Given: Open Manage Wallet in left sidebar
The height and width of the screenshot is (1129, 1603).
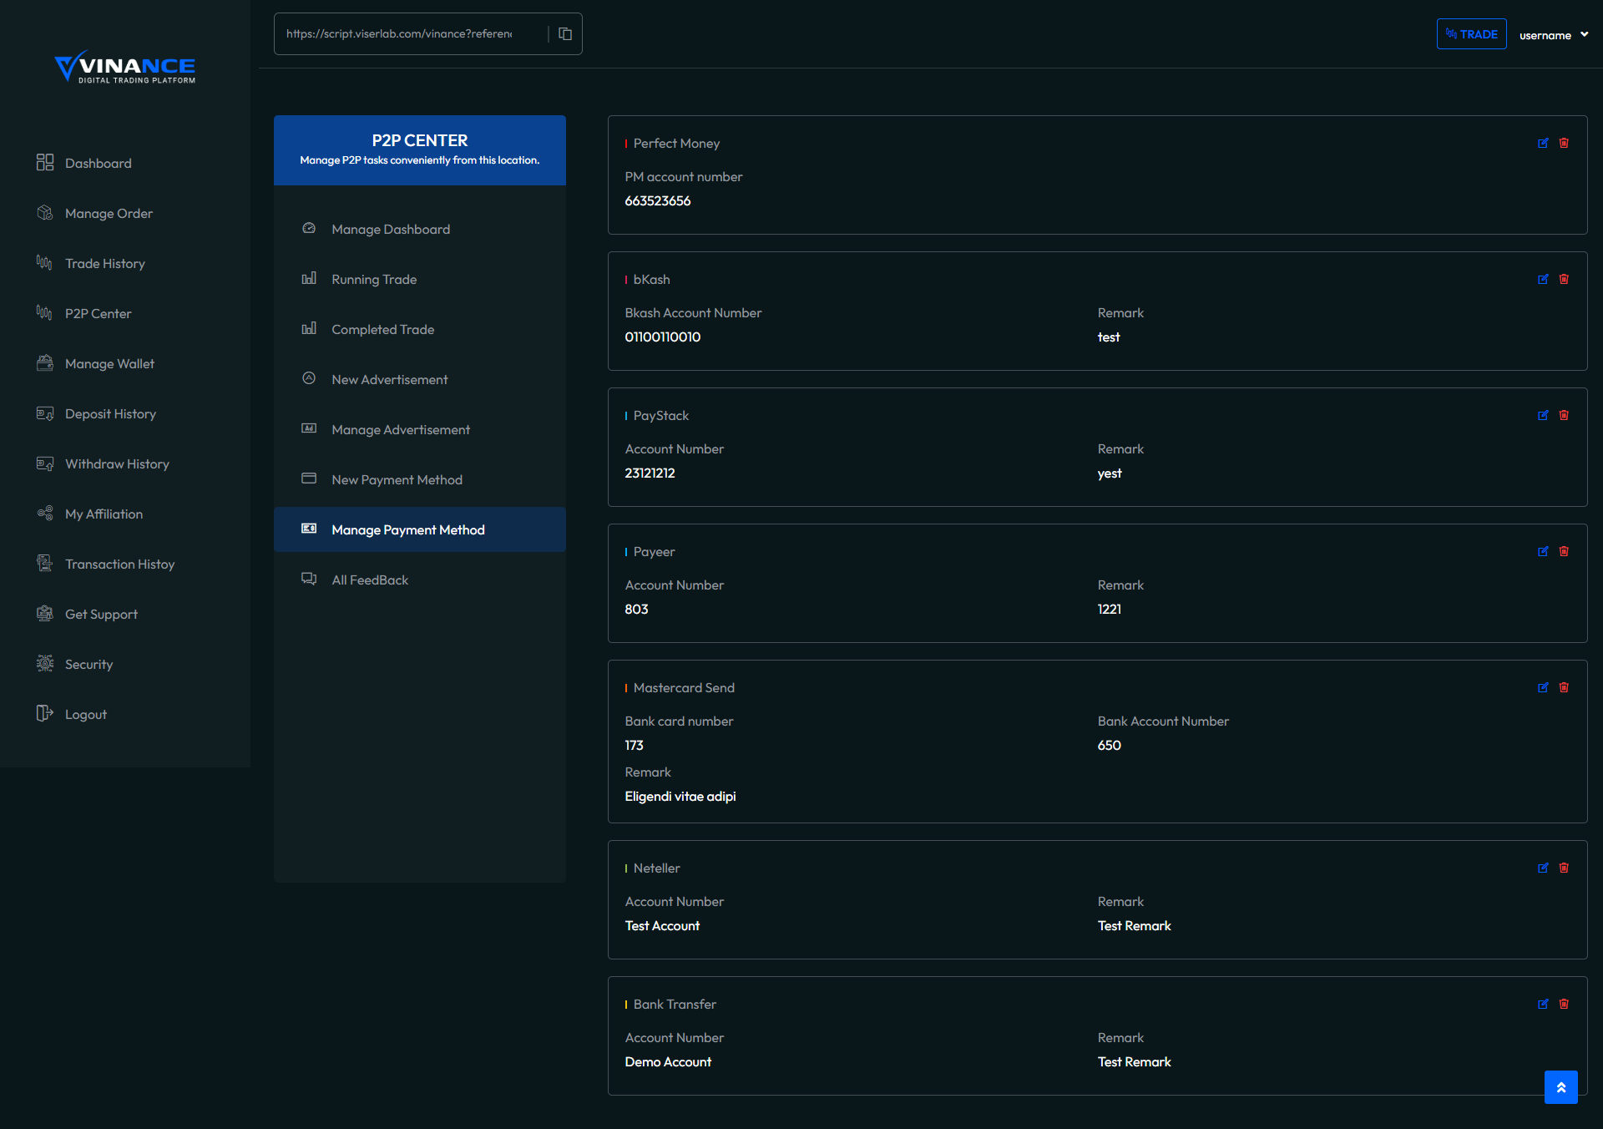Looking at the screenshot, I should [109, 364].
